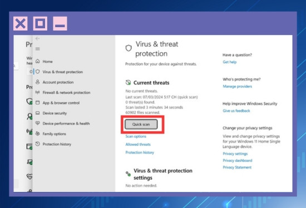Open Privacy dashboard link
The height and width of the screenshot is (208, 306).
(x=238, y=160)
